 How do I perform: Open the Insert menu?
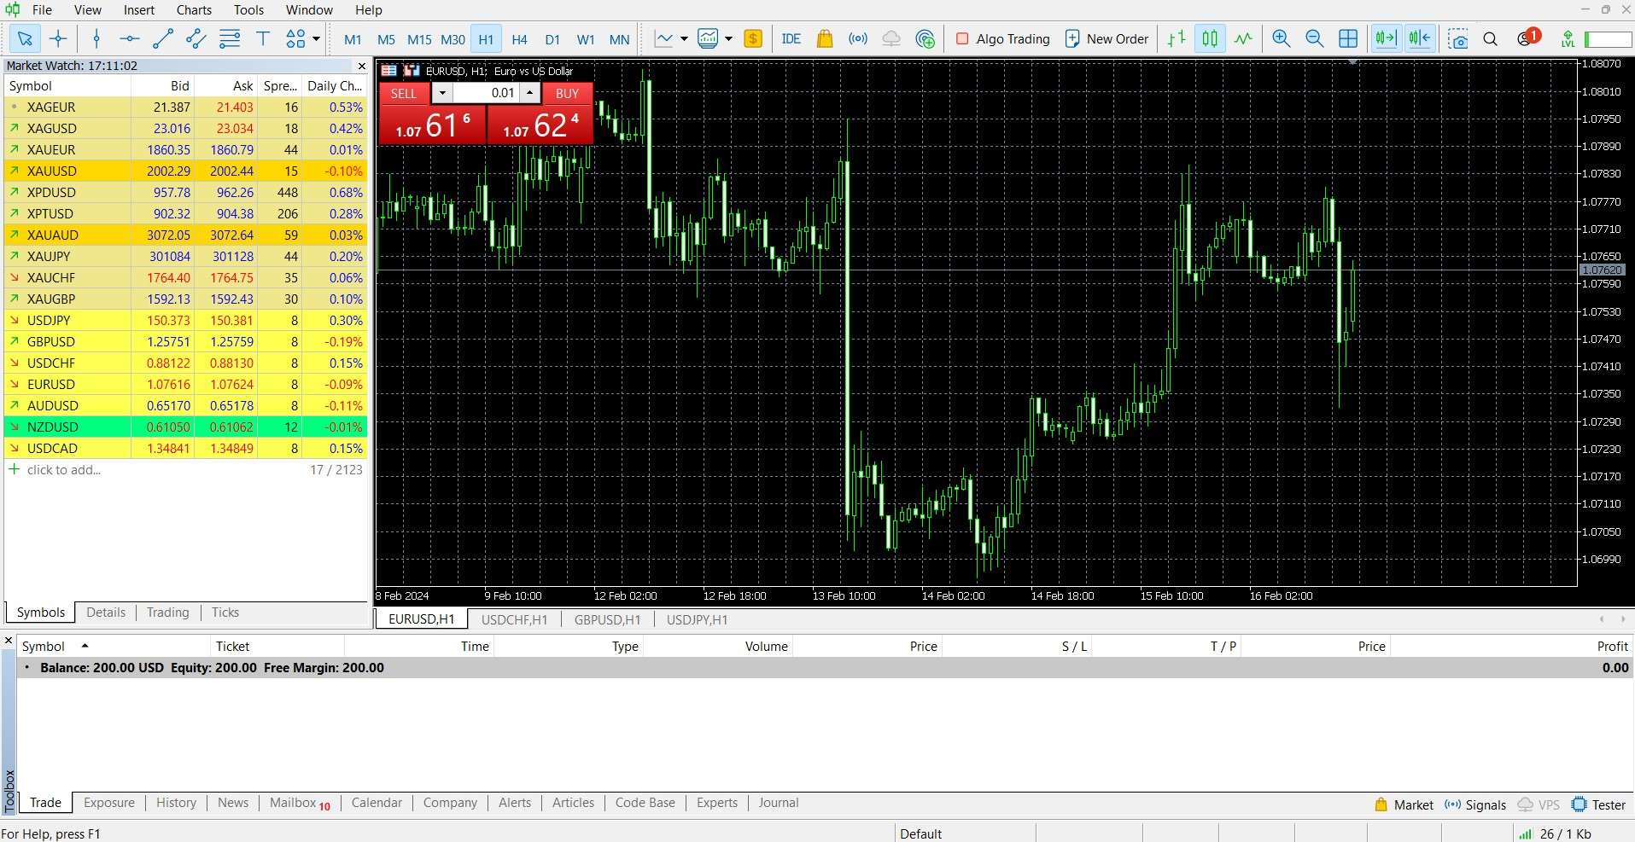point(139,10)
